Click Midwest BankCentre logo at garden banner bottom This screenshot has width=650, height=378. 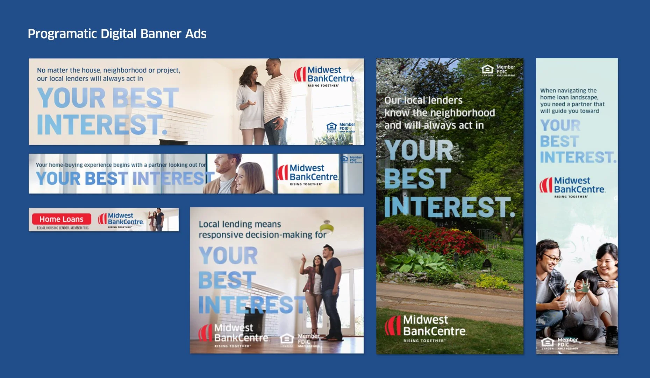426,329
